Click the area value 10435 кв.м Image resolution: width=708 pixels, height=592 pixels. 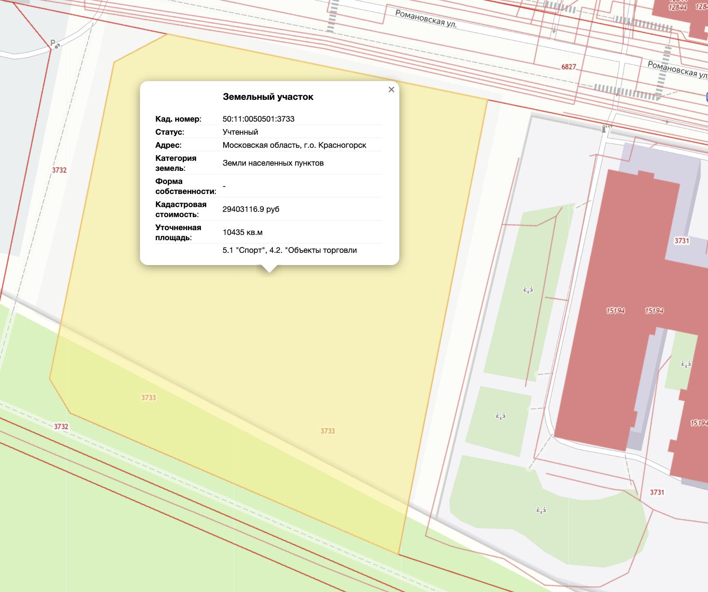[x=242, y=232]
